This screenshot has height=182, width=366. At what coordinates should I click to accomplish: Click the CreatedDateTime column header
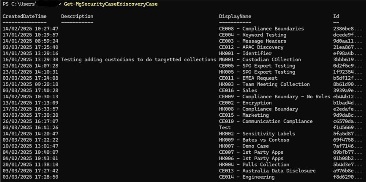[x=25, y=17]
